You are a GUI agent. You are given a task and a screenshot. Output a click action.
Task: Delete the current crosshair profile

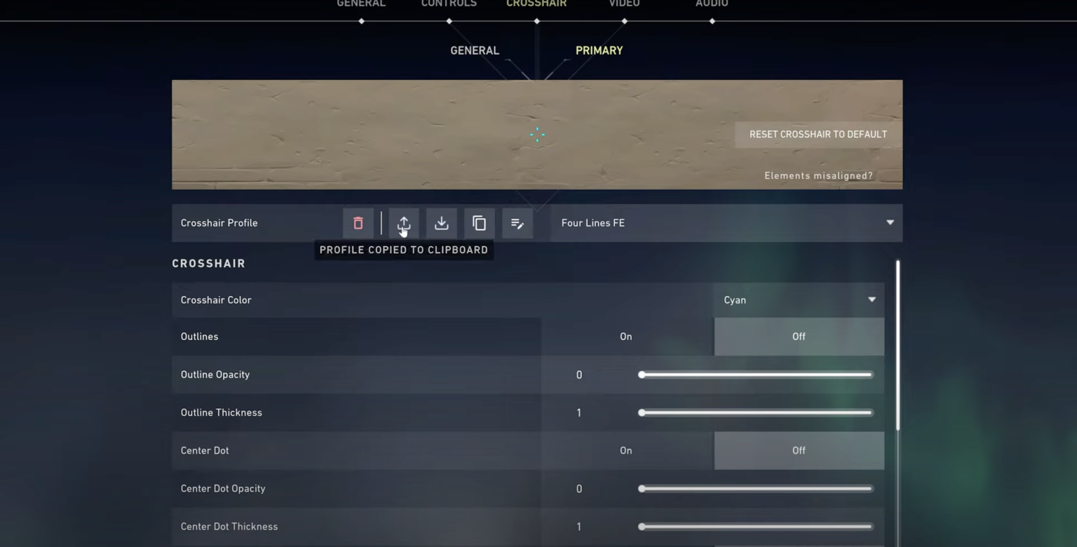(x=358, y=223)
